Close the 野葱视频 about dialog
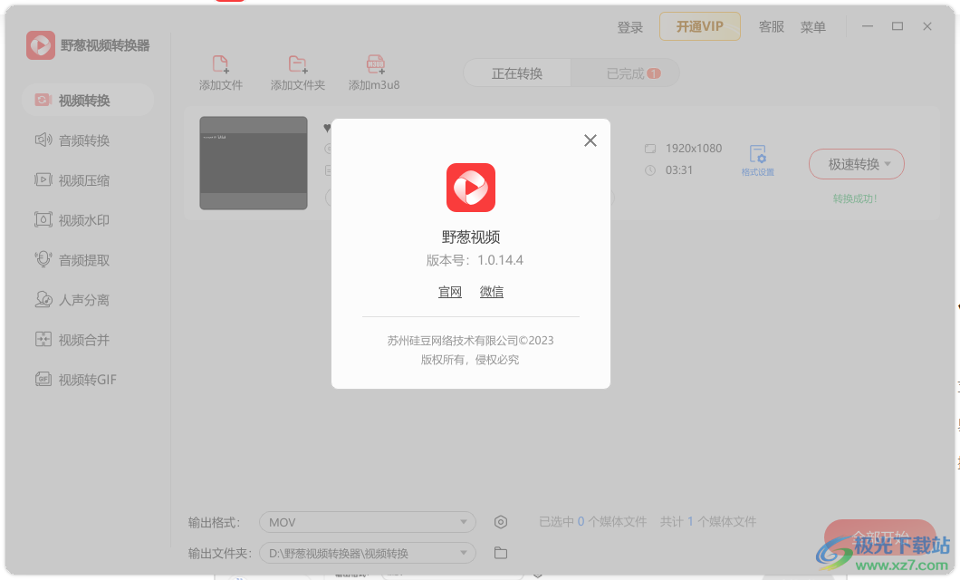Image resolution: width=960 pixels, height=580 pixels. [590, 140]
